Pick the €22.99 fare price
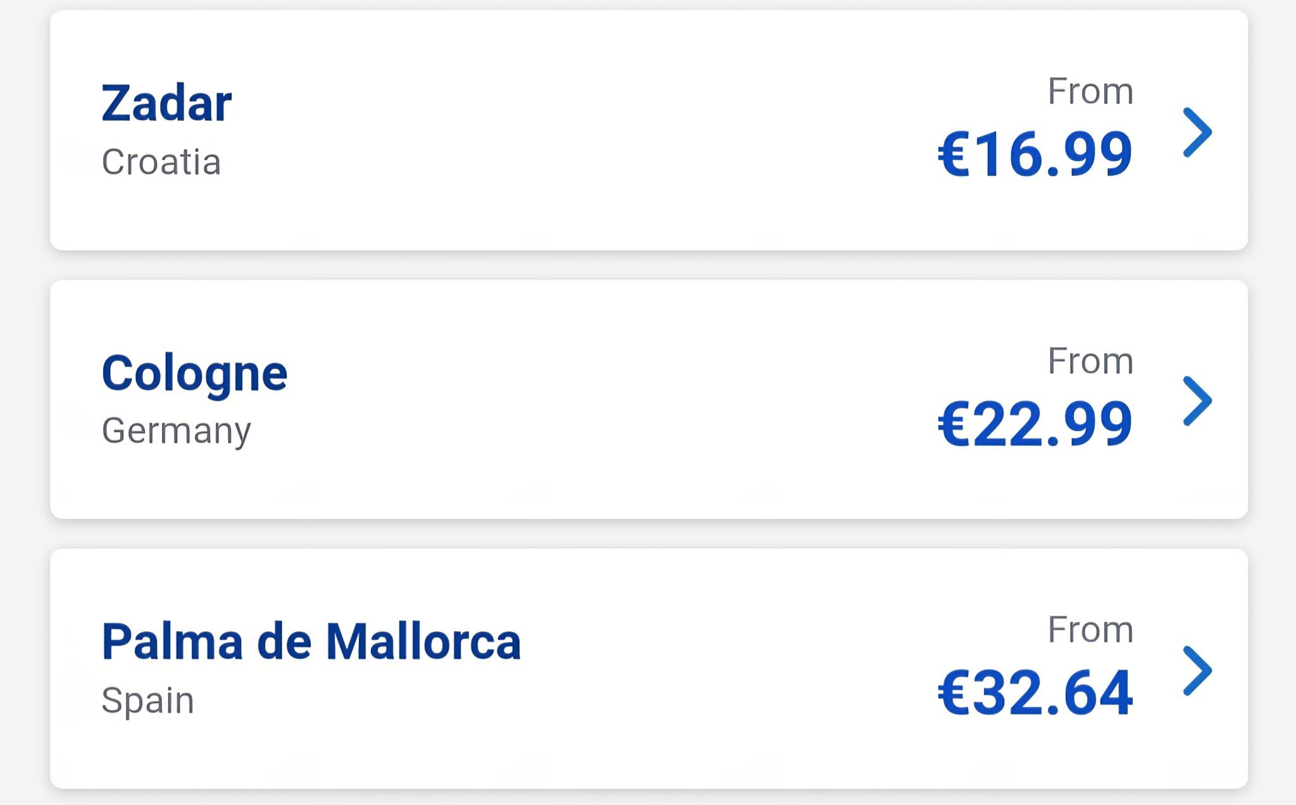Viewport: 1296px width, 805px height. tap(1035, 423)
